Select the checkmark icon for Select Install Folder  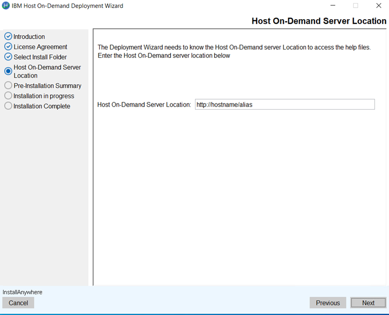click(8, 57)
